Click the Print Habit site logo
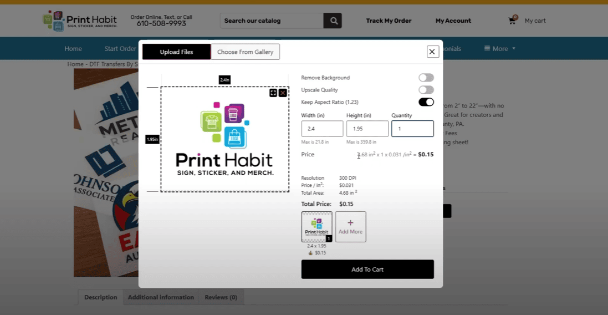Image resolution: width=608 pixels, height=315 pixels. point(80,21)
